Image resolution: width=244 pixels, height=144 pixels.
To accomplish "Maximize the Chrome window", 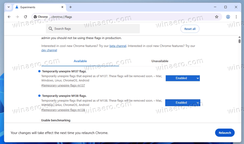I will point(225,7).
